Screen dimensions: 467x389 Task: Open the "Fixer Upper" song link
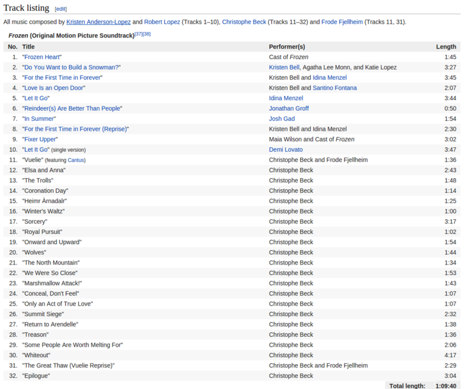pyautogui.click(x=40, y=139)
